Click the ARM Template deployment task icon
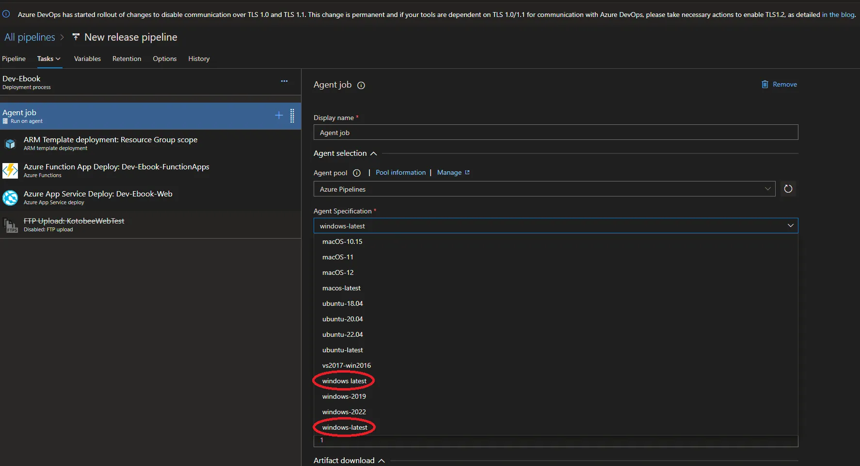This screenshot has height=466, width=860. [10, 144]
